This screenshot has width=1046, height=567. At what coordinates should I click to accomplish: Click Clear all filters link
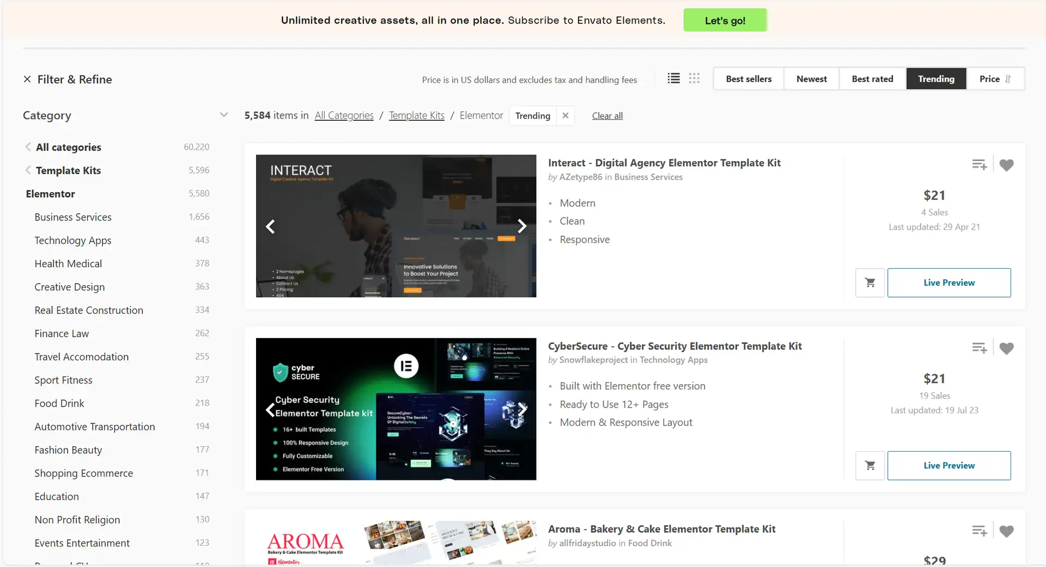[607, 115]
